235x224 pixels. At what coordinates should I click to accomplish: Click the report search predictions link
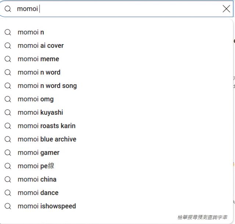(202, 217)
